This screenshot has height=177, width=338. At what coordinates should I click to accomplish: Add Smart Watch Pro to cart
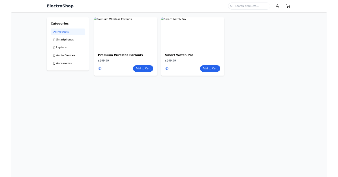[210, 68]
